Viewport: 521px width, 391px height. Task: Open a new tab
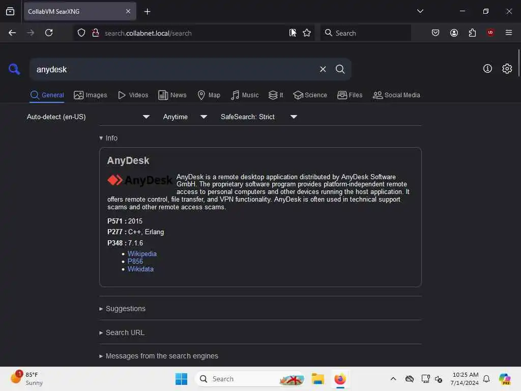click(147, 12)
